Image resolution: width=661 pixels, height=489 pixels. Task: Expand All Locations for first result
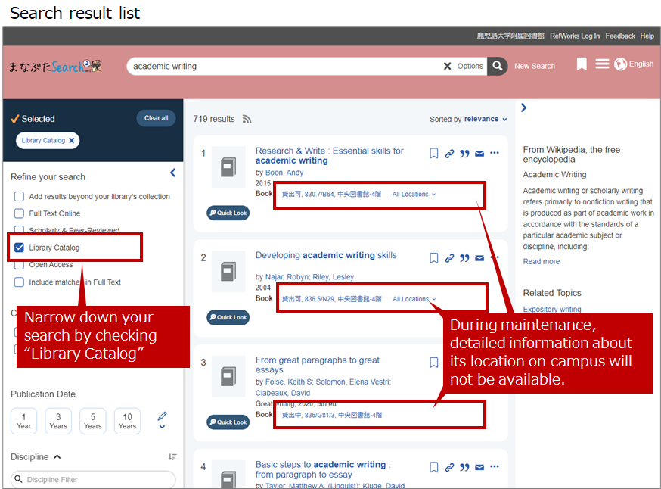(414, 195)
